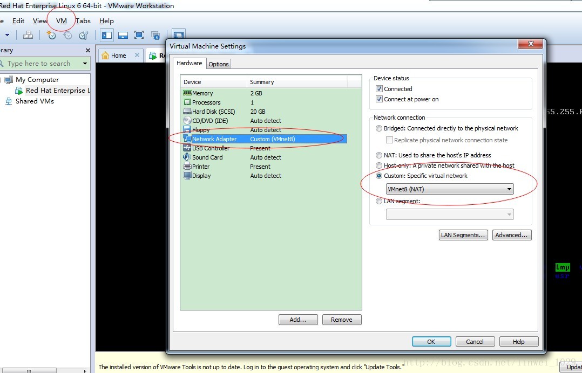Open the library search dropdown arrow
582x373 pixels.
pyautogui.click(x=85, y=64)
